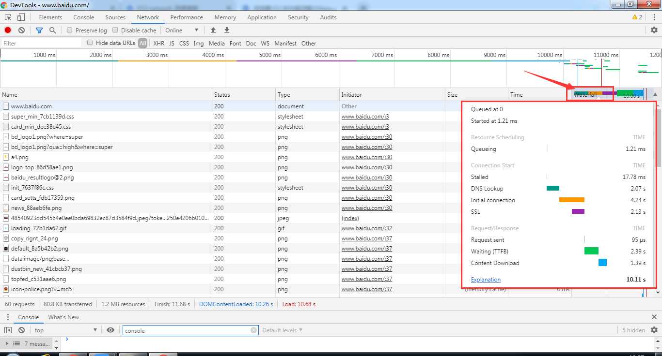662x356 pixels.
Task: Click icon-police.png row file icon
Action: point(6,289)
